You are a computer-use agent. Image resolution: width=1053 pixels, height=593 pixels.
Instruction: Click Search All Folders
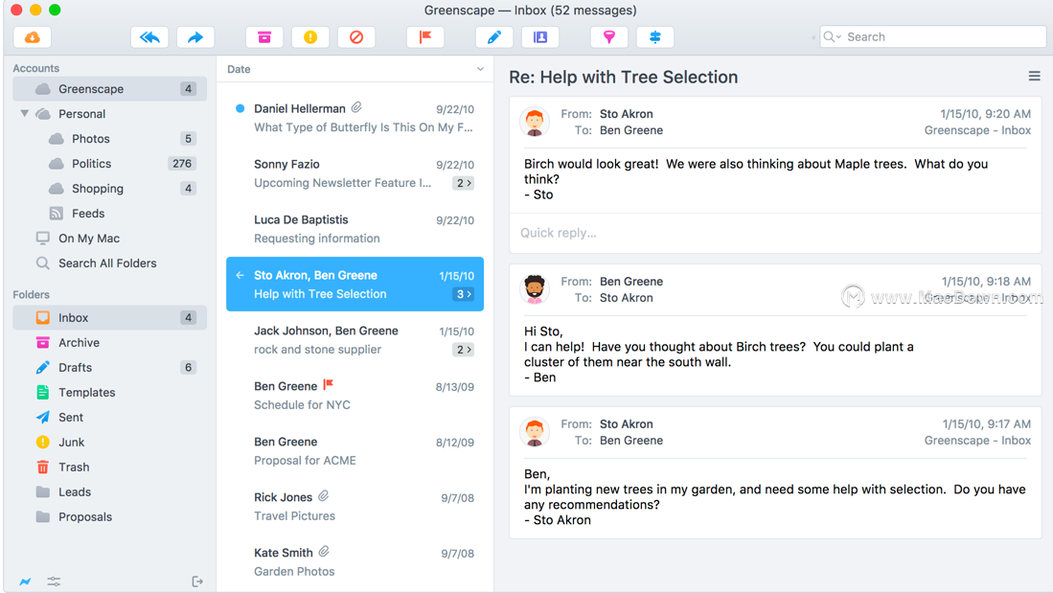(109, 262)
